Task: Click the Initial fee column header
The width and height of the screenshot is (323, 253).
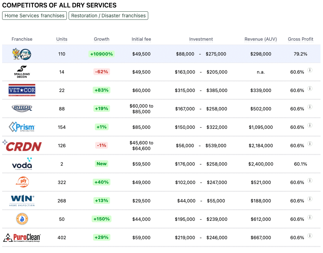Action: point(141,39)
